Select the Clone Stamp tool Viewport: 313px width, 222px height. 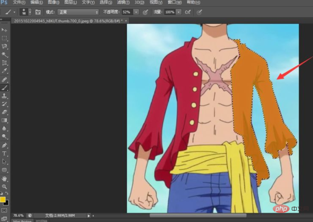tap(4, 96)
